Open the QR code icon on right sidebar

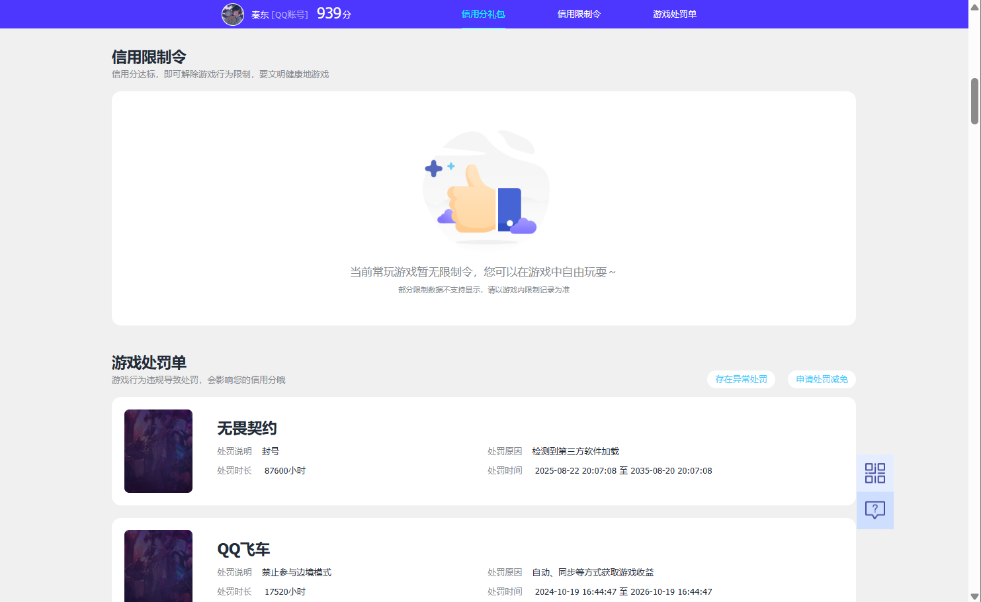[x=874, y=473]
